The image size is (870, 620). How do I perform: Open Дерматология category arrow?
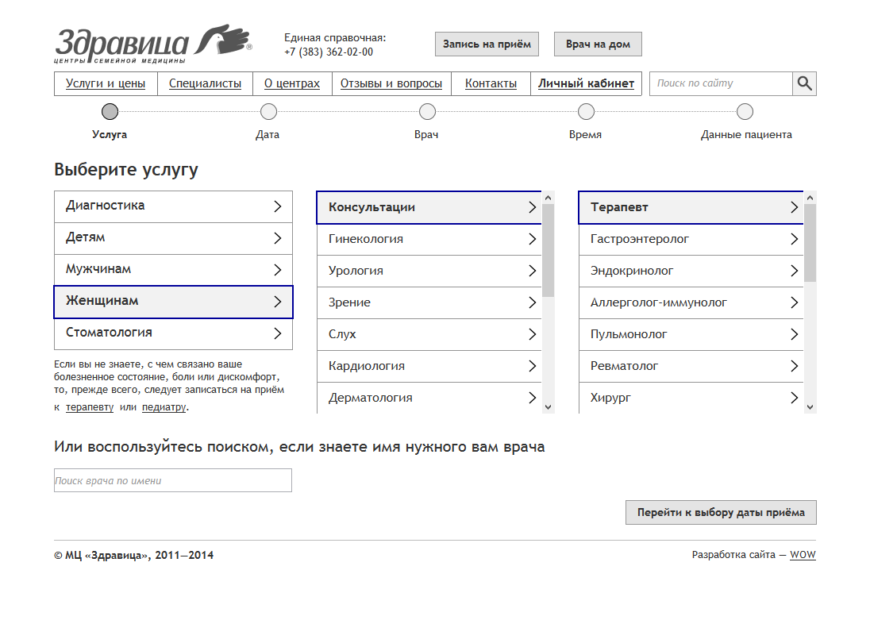tap(532, 398)
